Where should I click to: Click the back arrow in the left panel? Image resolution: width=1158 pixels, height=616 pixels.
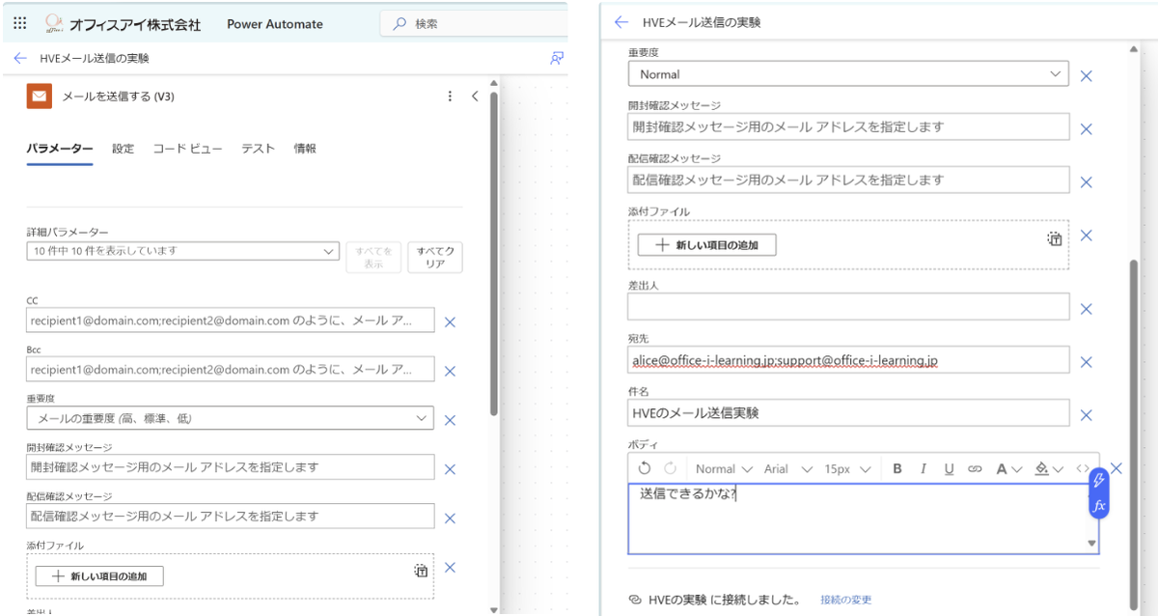click(x=20, y=58)
